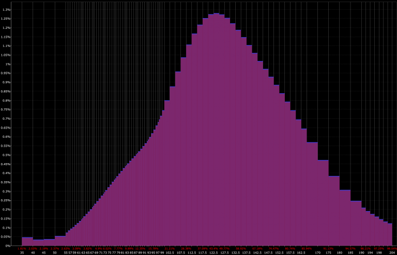Select the 102.5 horizontal axis label
397x255 pixels.
(x=170, y=253)
